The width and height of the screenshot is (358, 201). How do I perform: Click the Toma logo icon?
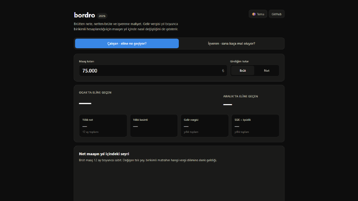[254, 14]
